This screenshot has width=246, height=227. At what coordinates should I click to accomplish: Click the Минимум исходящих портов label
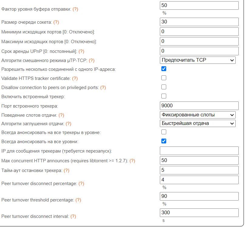(48, 32)
